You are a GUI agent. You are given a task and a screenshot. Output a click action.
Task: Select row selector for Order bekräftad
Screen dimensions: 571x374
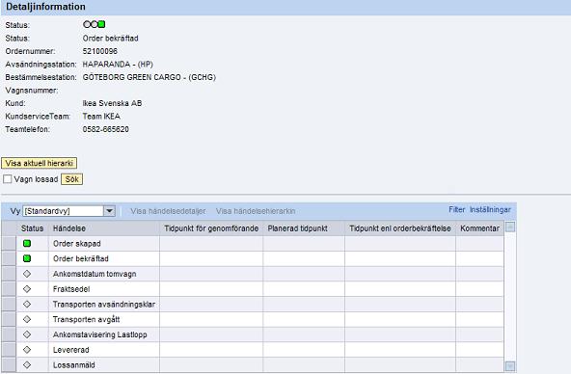(x=9, y=258)
